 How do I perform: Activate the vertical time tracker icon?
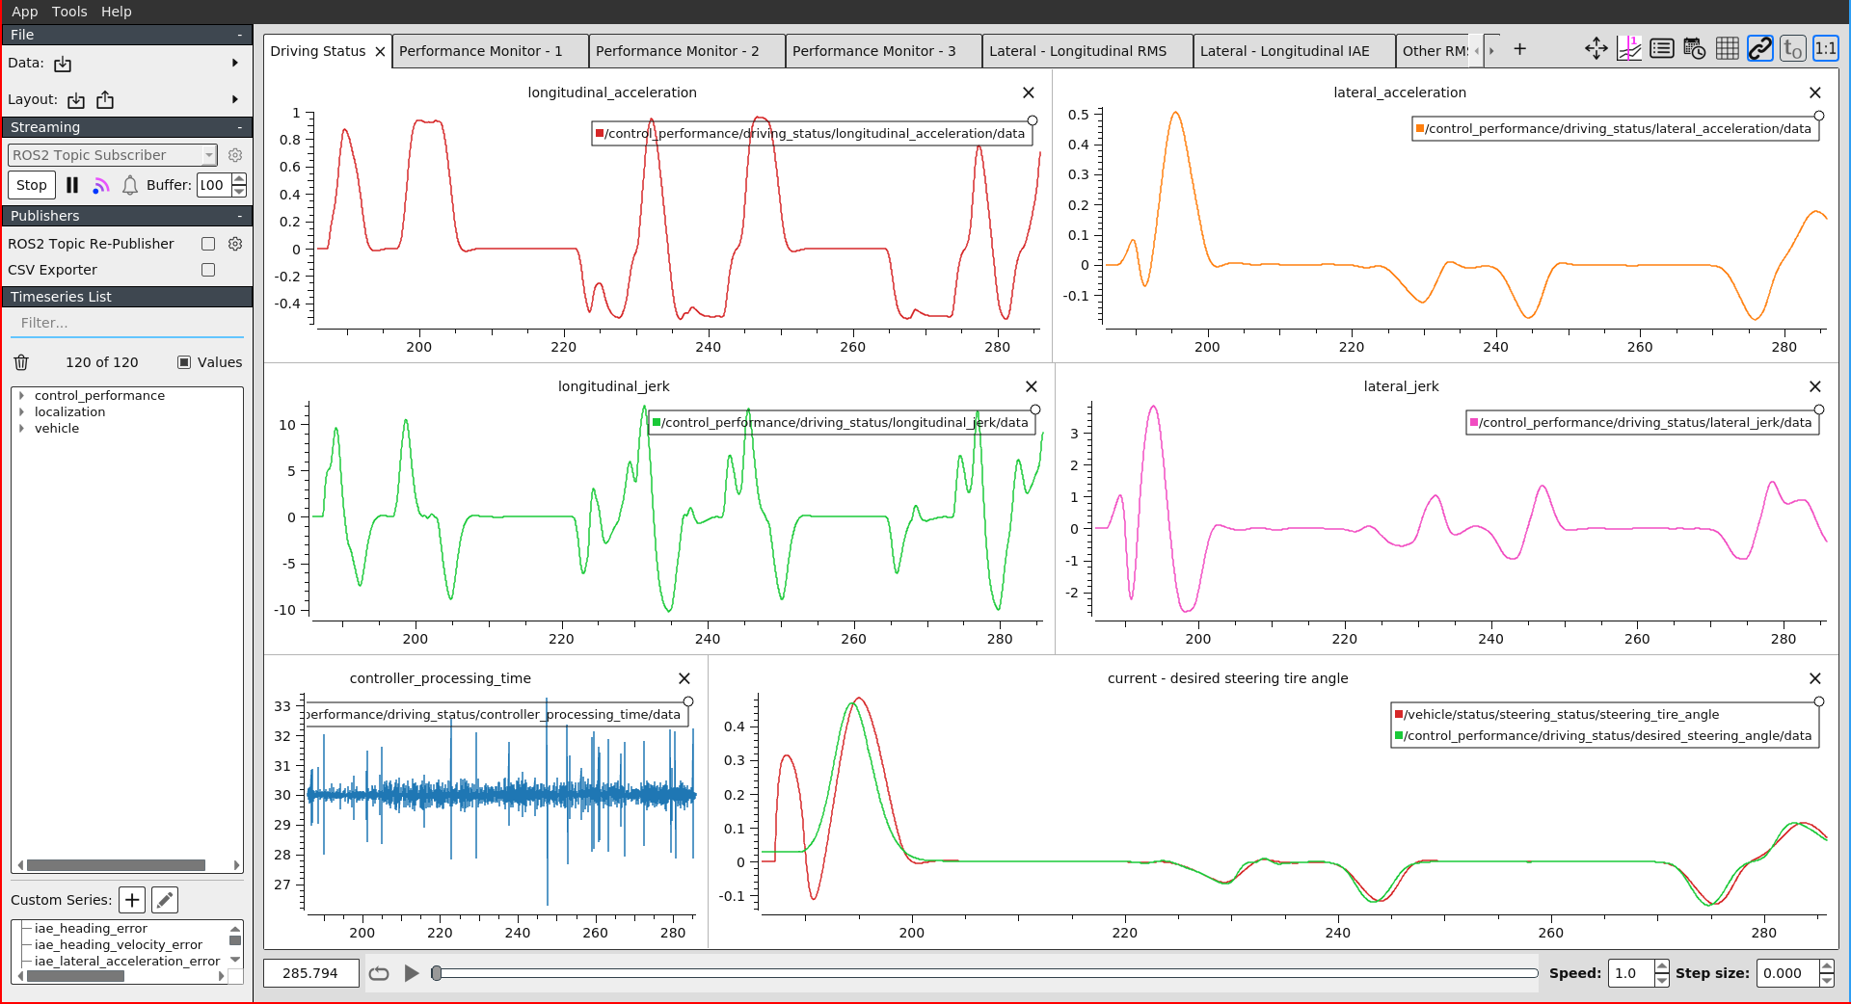(x=1629, y=48)
